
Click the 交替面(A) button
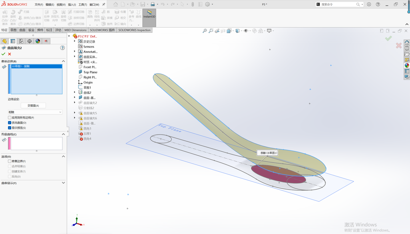tap(33, 106)
